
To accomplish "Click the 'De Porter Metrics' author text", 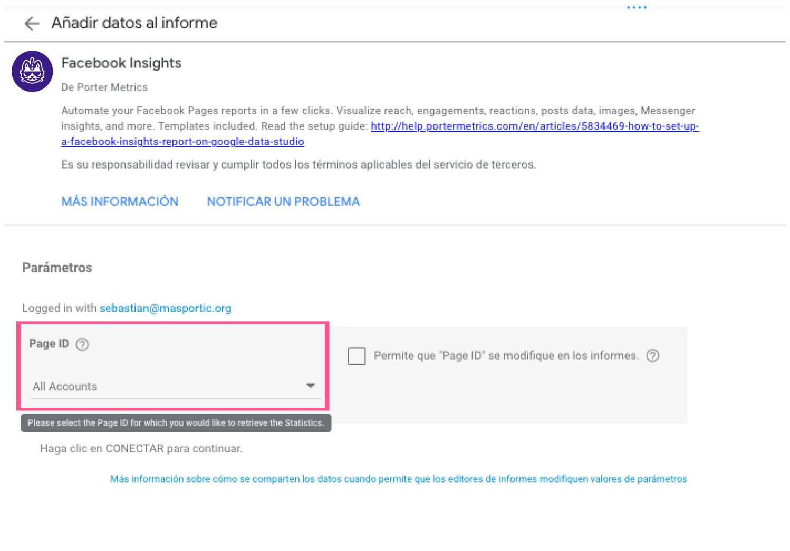I will click(104, 87).
